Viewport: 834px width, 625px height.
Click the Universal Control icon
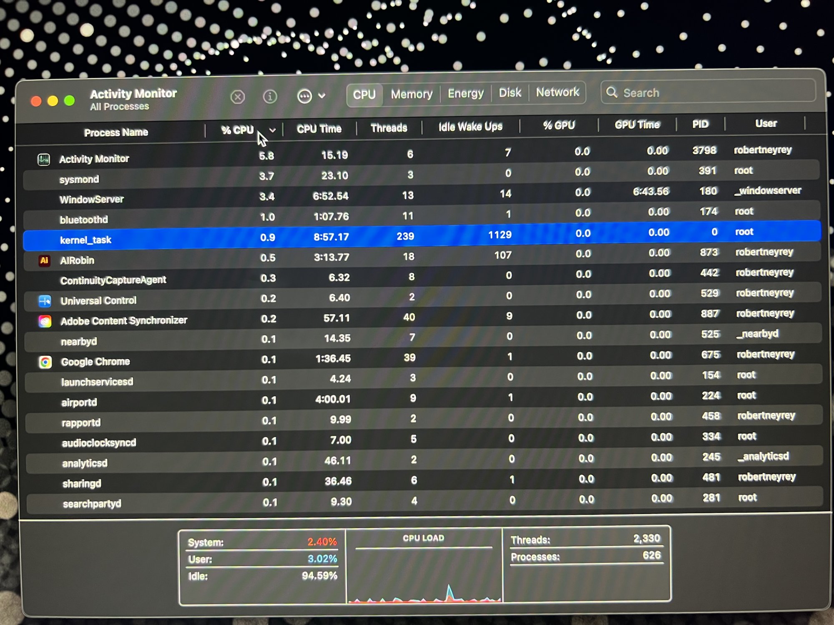pos(45,301)
